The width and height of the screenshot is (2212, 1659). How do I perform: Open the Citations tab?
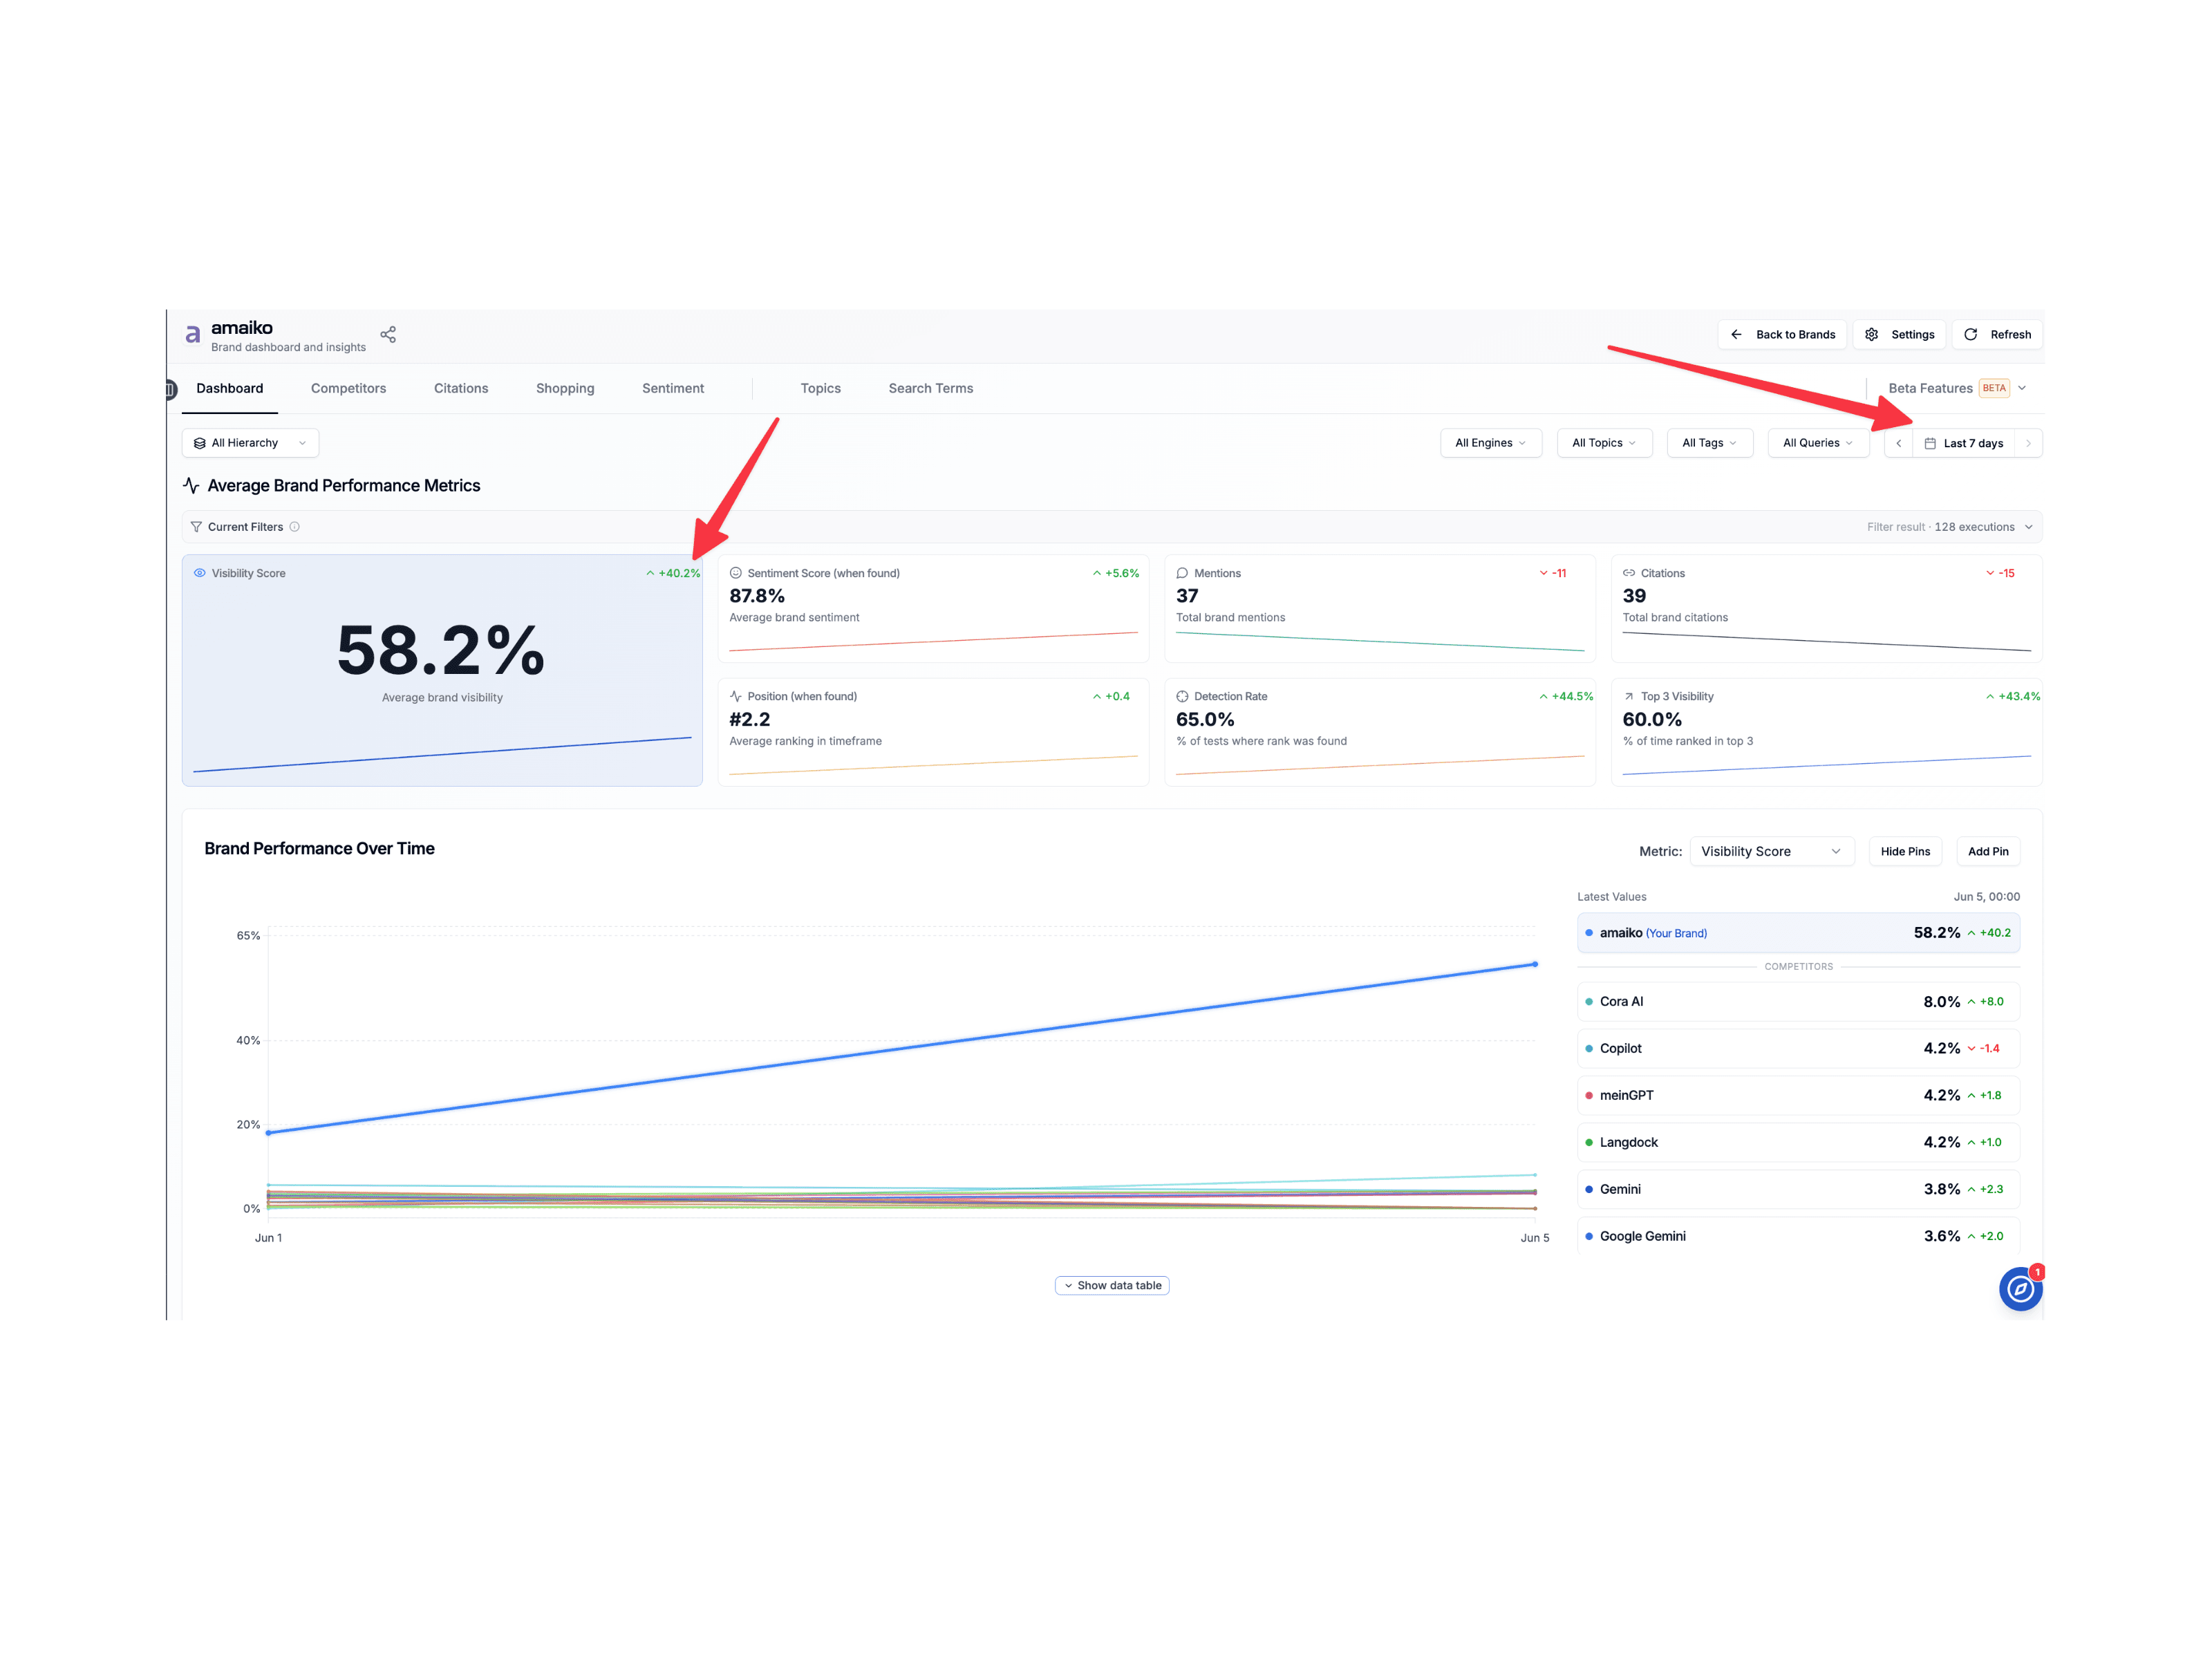coord(461,388)
